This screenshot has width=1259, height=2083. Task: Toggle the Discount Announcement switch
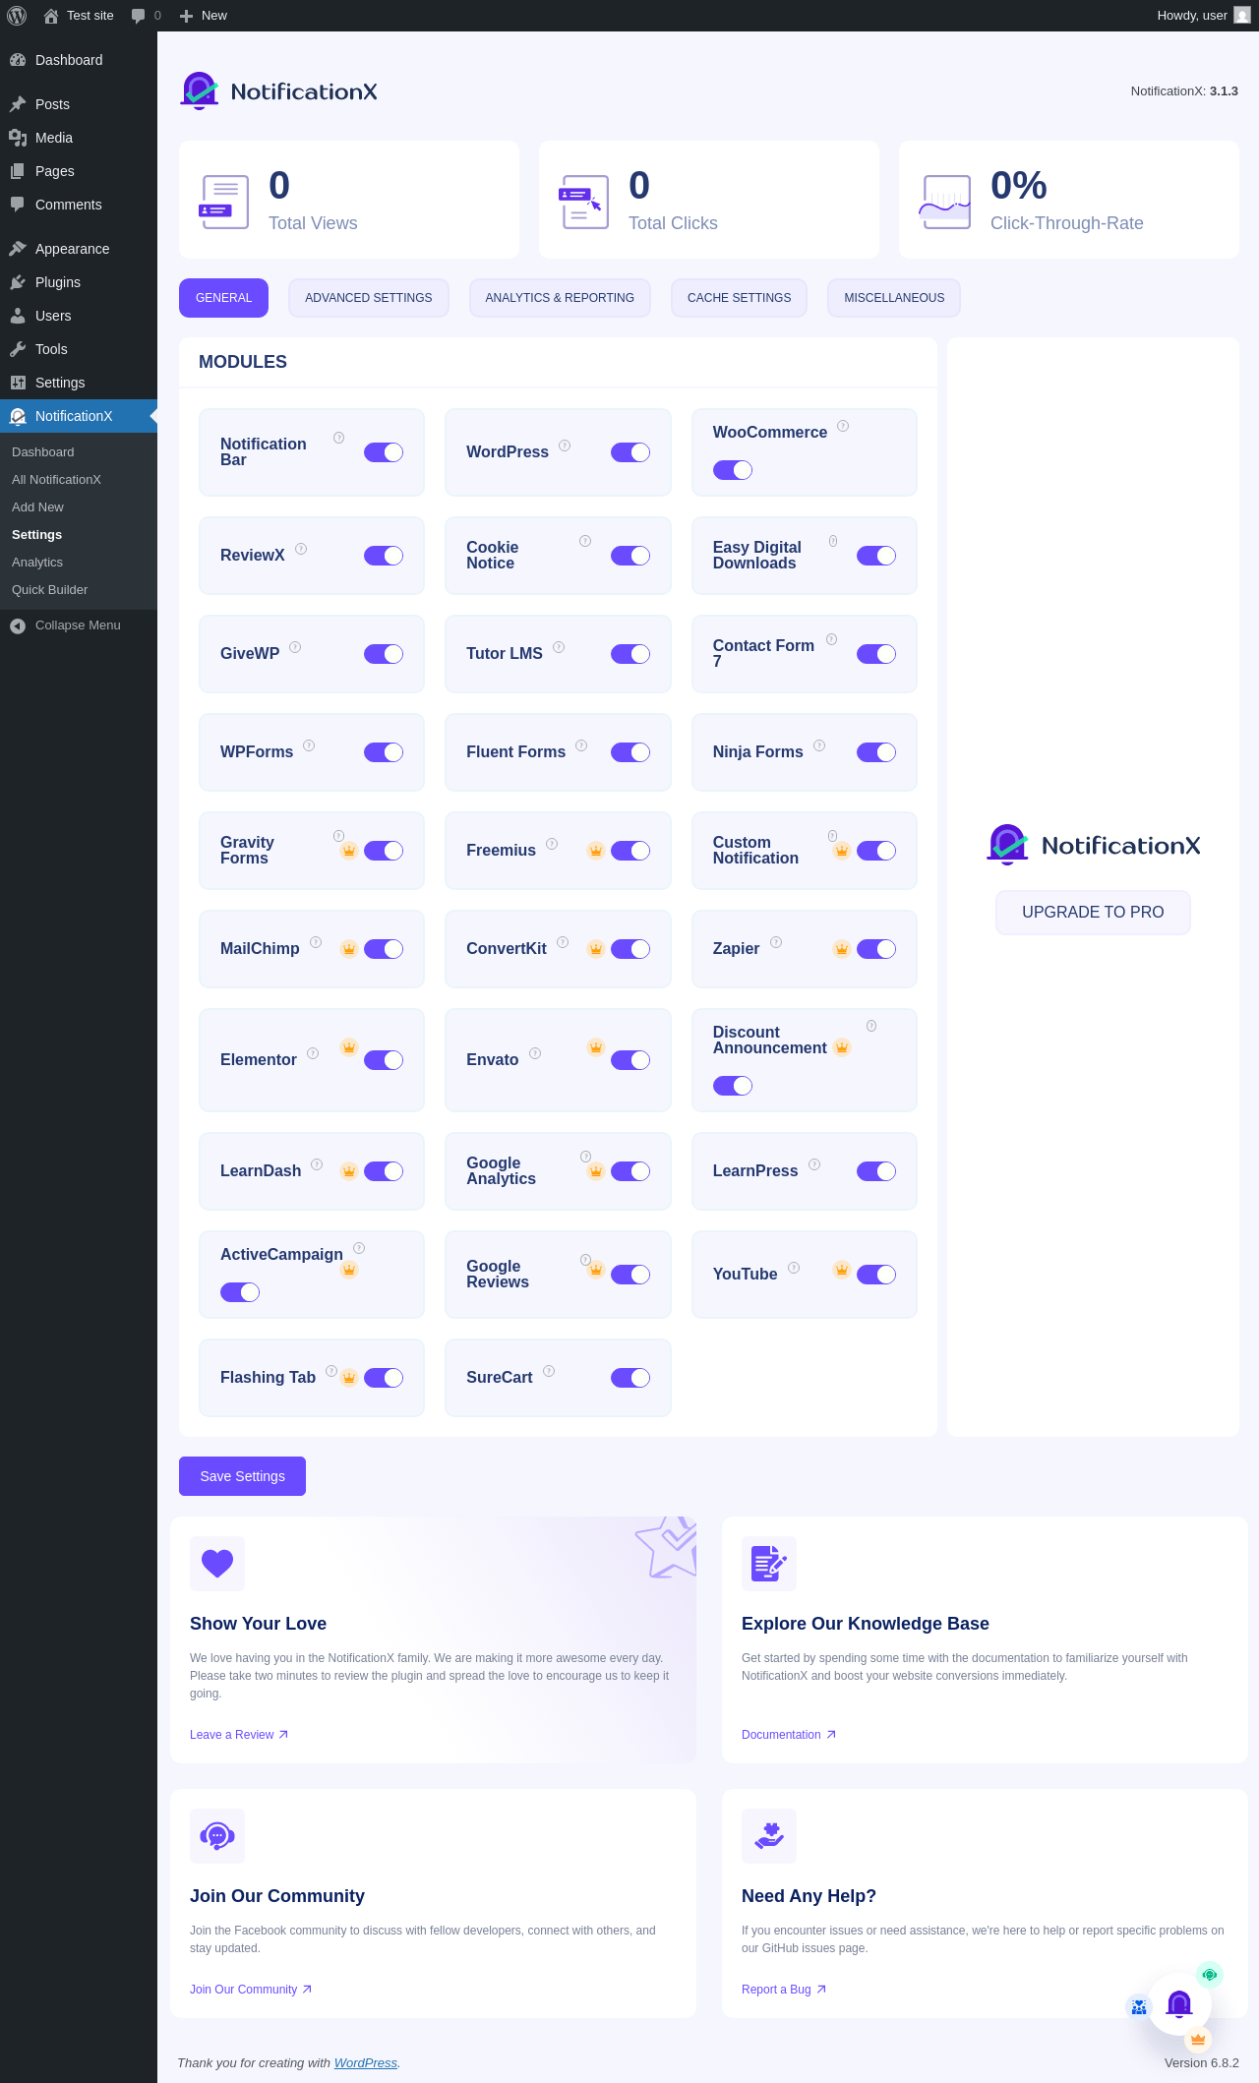point(733,1086)
